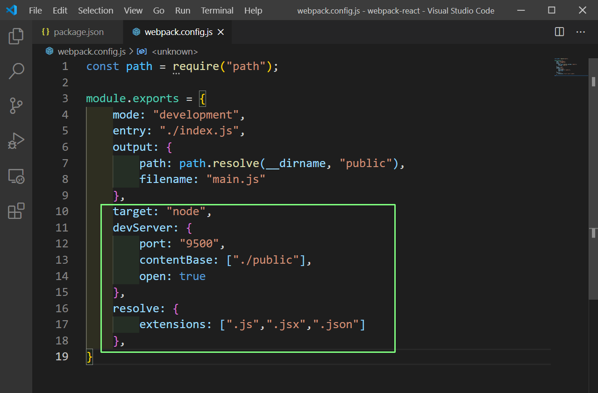
Task: Open the Edit menu
Action: point(60,10)
